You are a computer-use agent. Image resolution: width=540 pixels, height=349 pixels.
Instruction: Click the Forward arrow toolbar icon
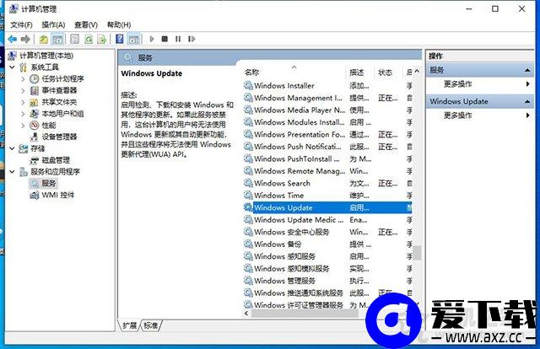click(25, 40)
